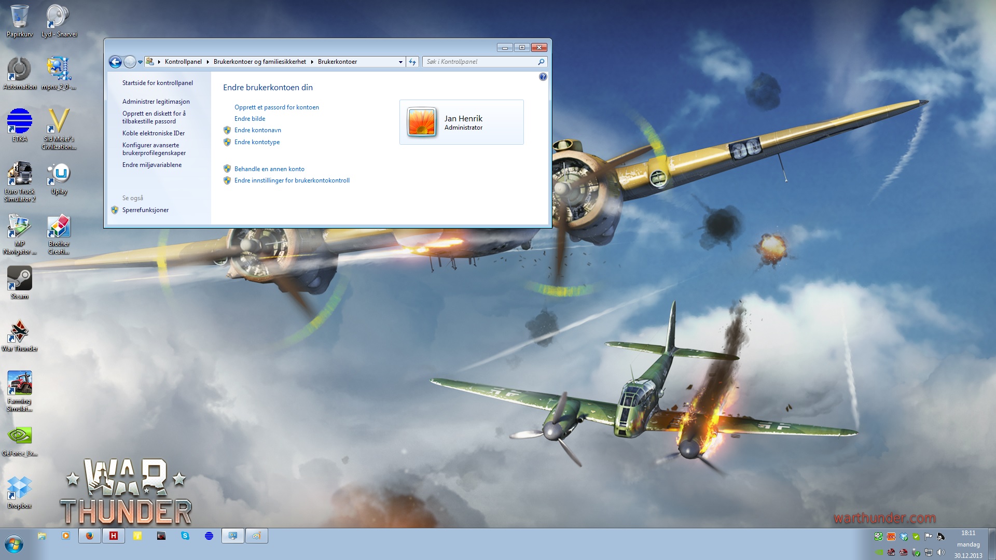Open the taskbar clock and date
The image size is (996, 560).
(968, 544)
